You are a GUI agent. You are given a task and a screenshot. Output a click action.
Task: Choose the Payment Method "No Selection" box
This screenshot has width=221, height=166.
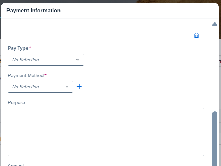coord(40,87)
